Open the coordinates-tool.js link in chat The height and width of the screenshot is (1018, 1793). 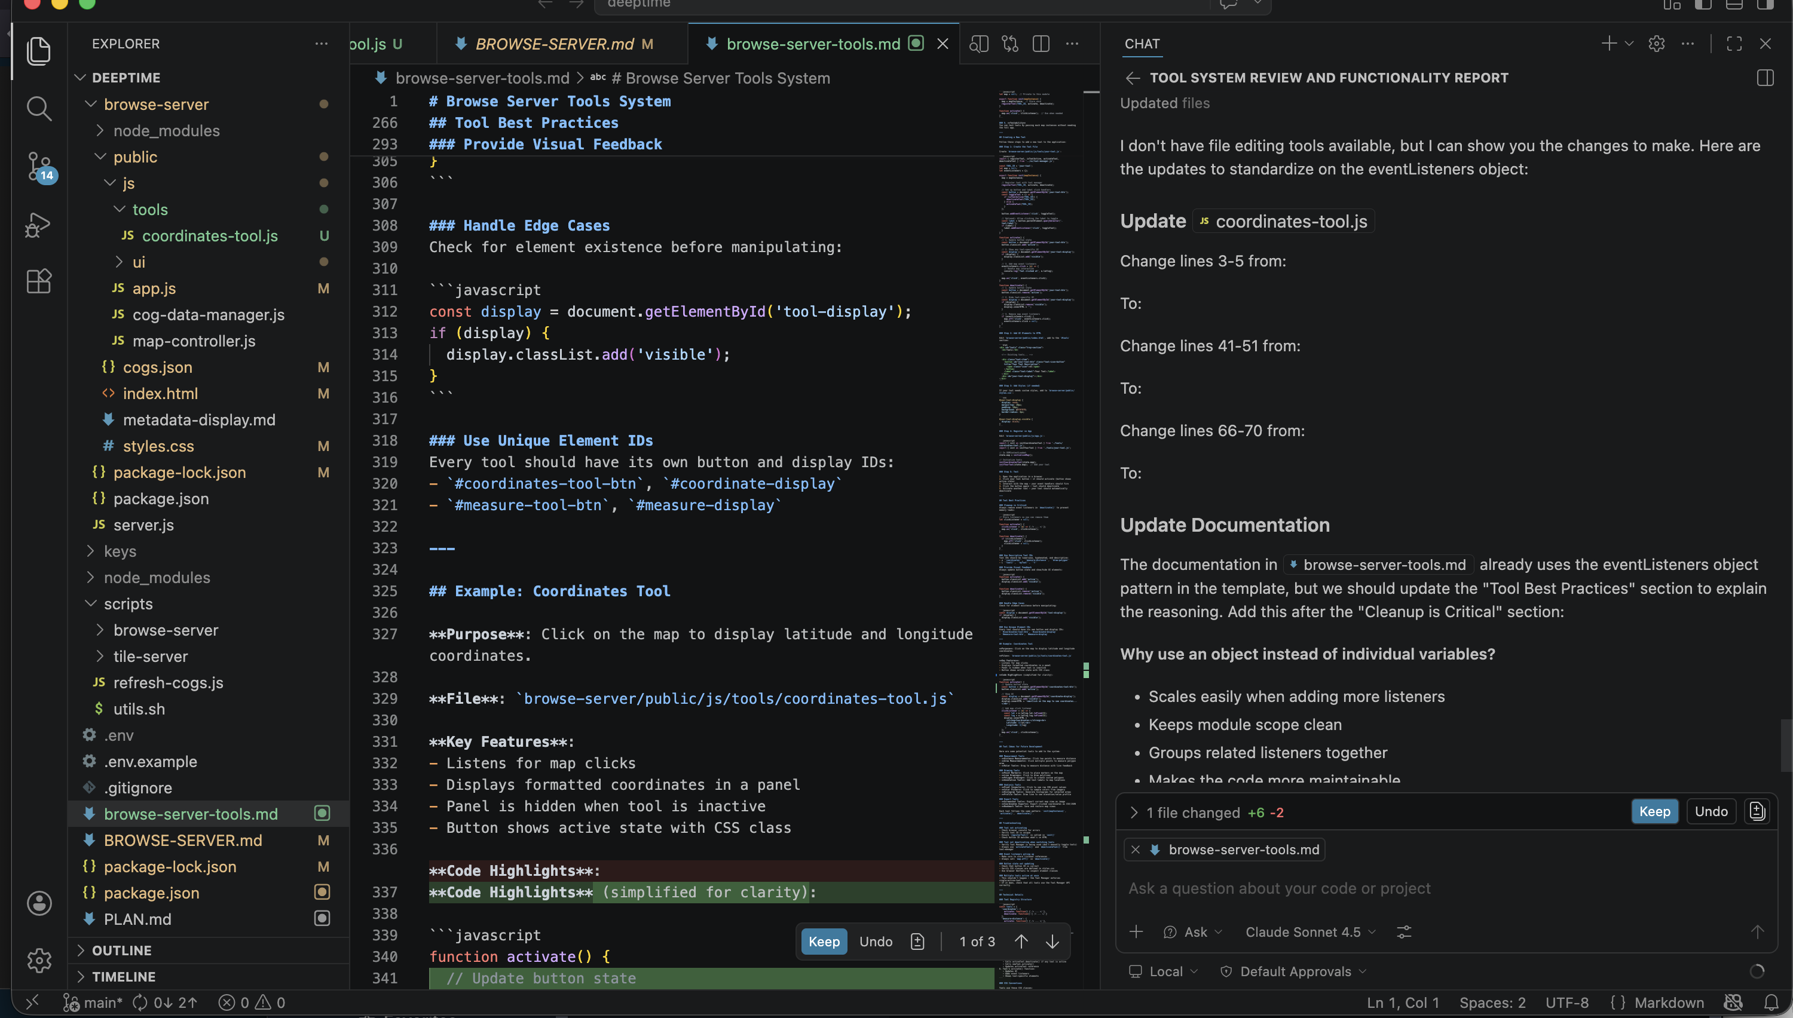click(1283, 222)
